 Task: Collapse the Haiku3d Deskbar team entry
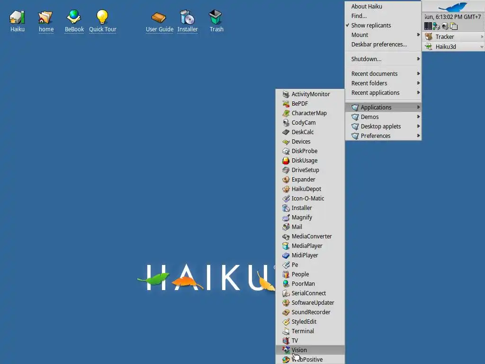(x=482, y=47)
